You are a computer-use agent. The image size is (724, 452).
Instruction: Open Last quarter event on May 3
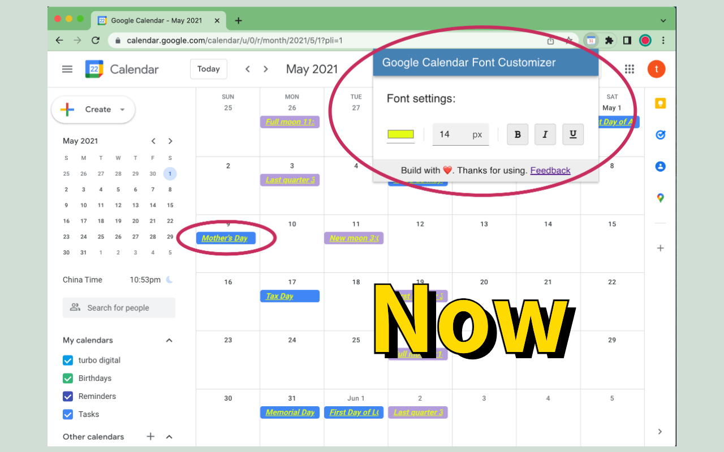point(290,180)
